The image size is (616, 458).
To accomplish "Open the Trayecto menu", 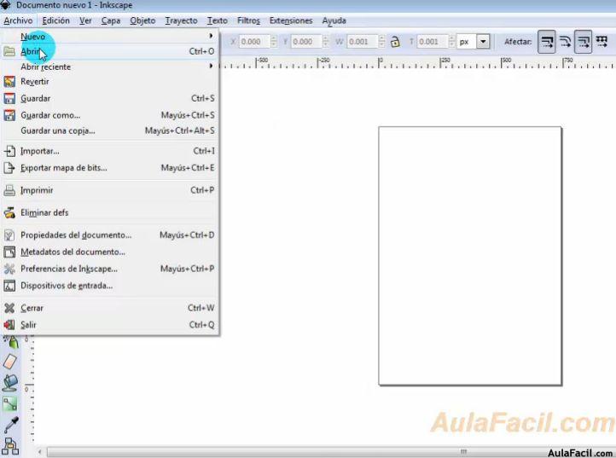I will coord(181,20).
